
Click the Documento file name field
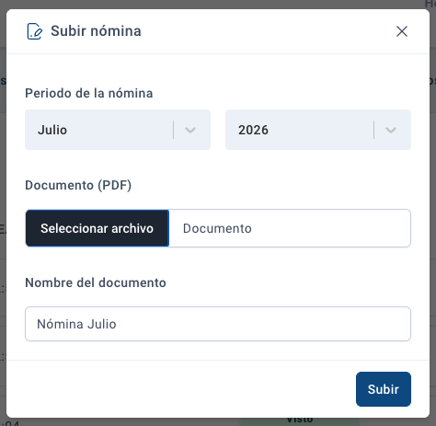[290, 228]
